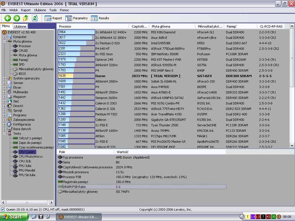Switch to the Ulubione tab
Screen dimensions: 295x221
point(20,27)
